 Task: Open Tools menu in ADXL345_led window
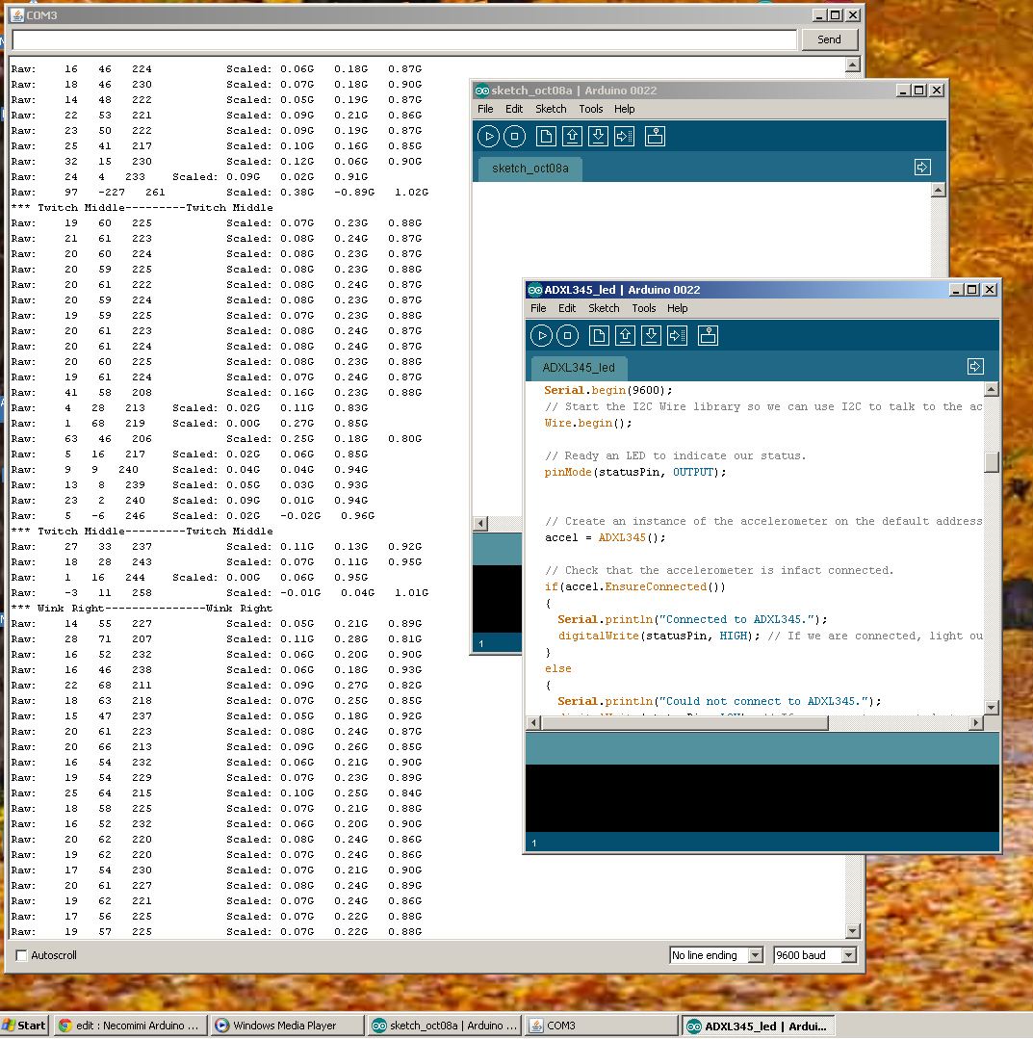[x=643, y=308]
